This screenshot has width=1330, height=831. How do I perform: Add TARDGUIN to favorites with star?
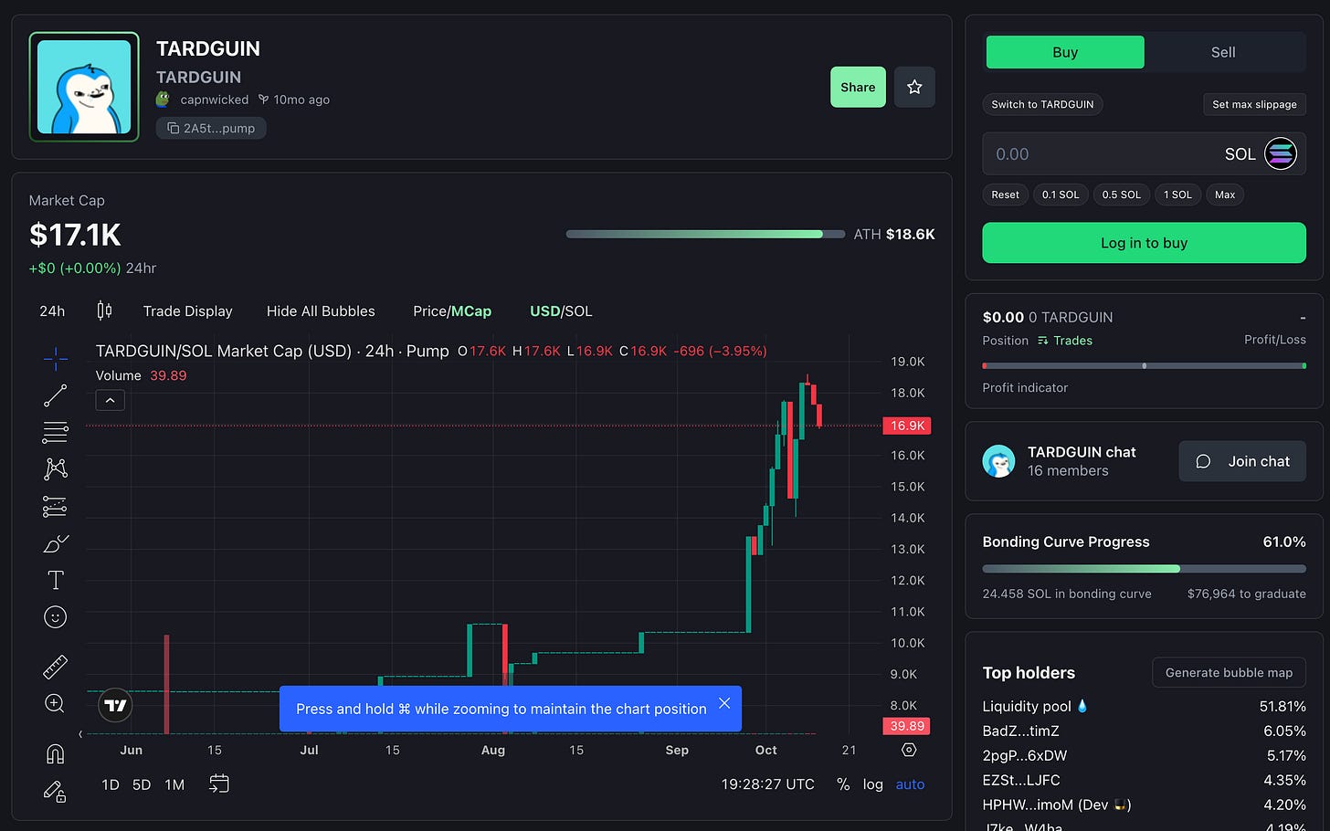coord(914,87)
